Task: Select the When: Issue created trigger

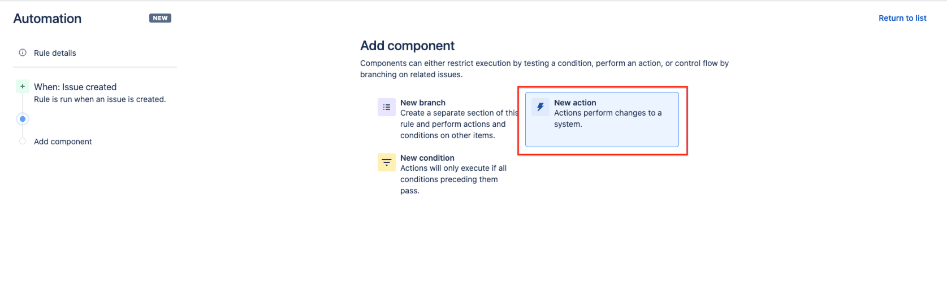Action: click(x=75, y=87)
